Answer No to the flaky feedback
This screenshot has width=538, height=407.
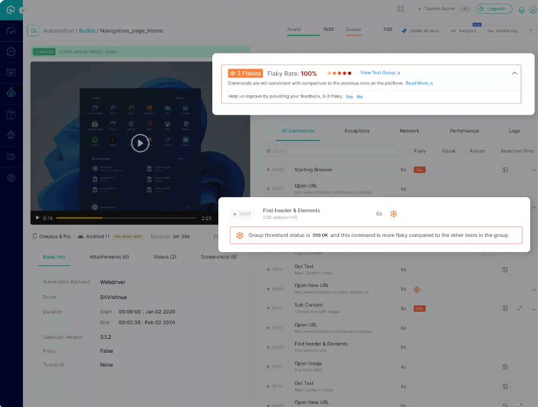pyautogui.click(x=359, y=96)
